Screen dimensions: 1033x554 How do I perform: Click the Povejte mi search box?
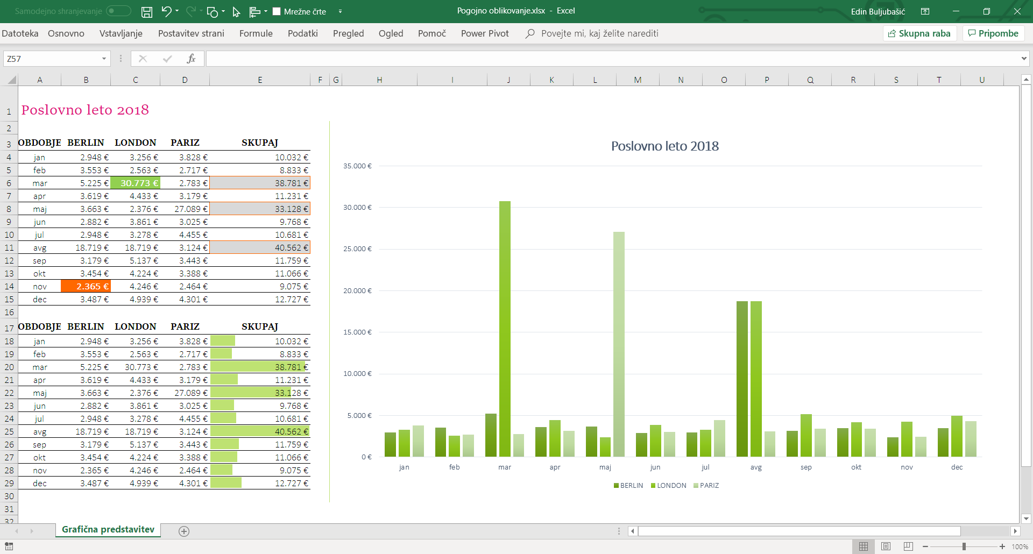pos(599,33)
